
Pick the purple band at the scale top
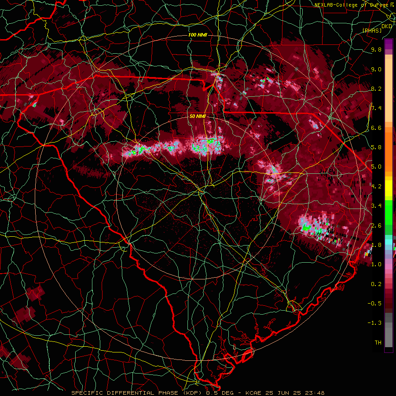click(389, 44)
